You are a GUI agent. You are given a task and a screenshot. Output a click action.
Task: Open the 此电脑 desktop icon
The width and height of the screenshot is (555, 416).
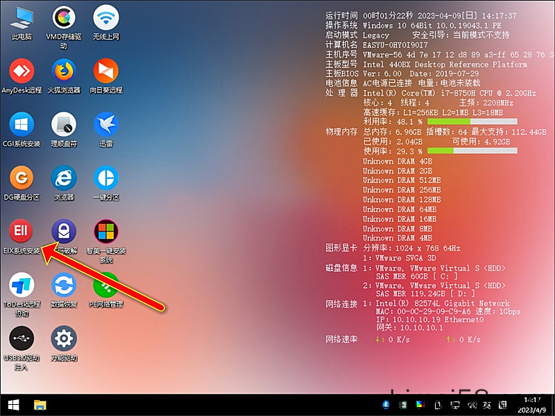[22, 23]
